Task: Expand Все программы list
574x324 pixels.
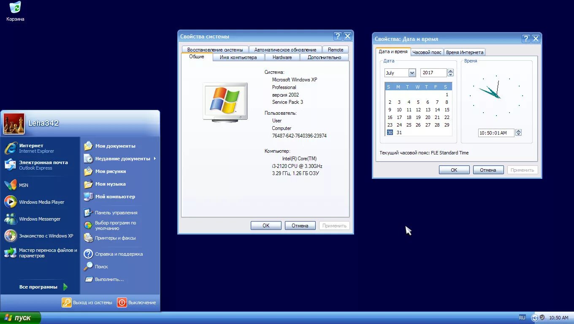Action: click(x=43, y=287)
